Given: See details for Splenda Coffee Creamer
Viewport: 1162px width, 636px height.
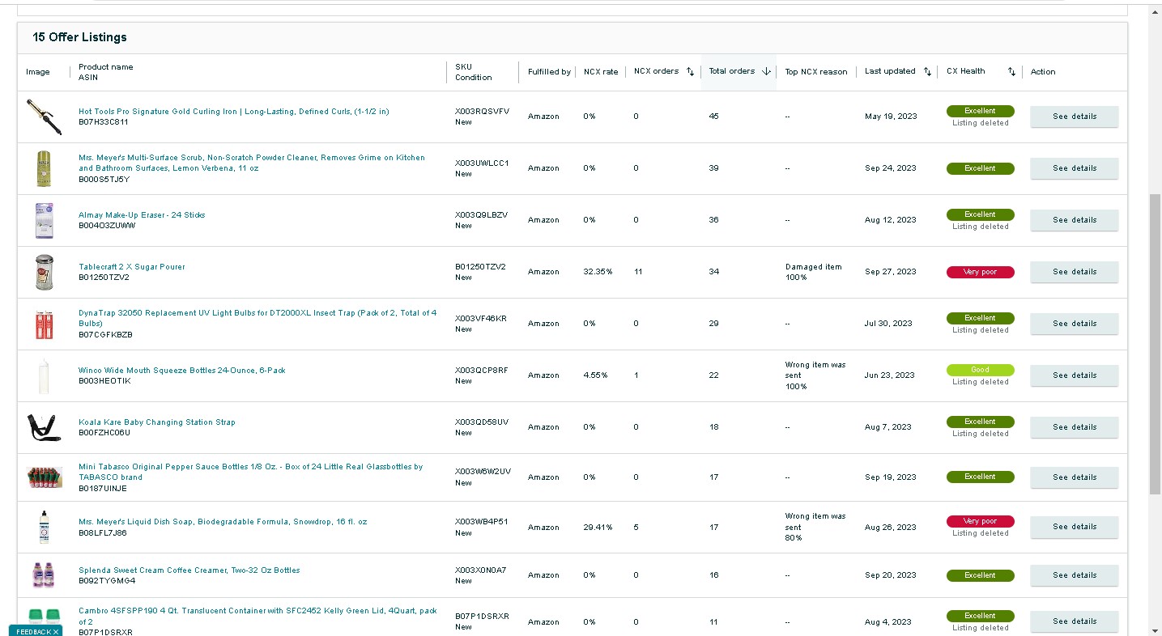Looking at the screenshot, I should click(x=1074, y=575).
